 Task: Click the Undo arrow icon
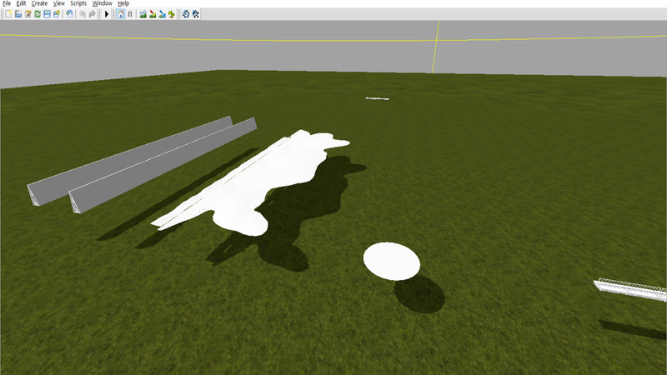point(83,14)
